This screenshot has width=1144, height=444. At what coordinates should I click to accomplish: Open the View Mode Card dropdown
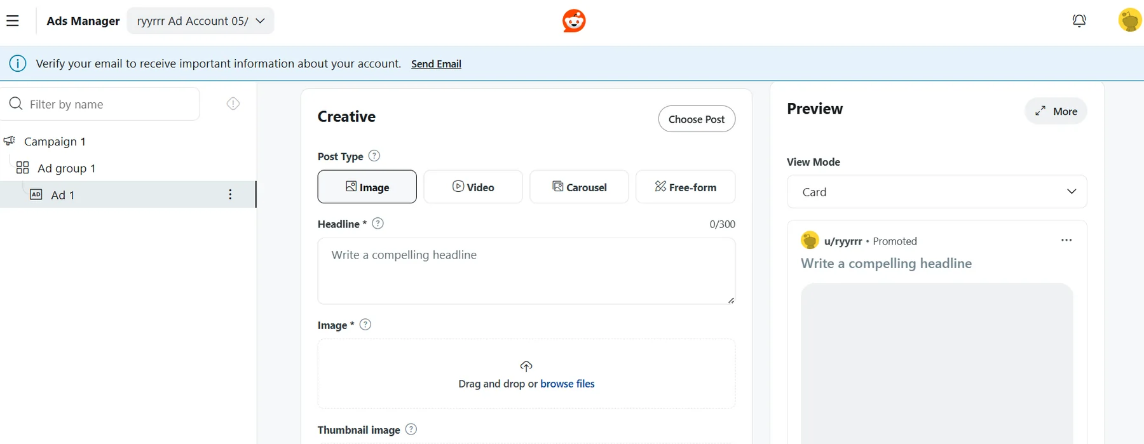coord(937,192)
